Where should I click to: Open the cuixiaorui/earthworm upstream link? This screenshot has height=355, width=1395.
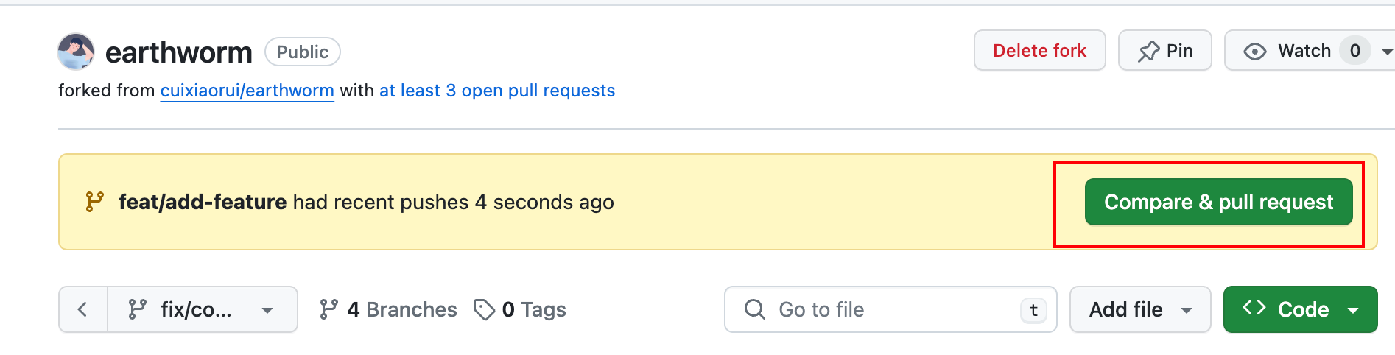(x=247, y=91)
